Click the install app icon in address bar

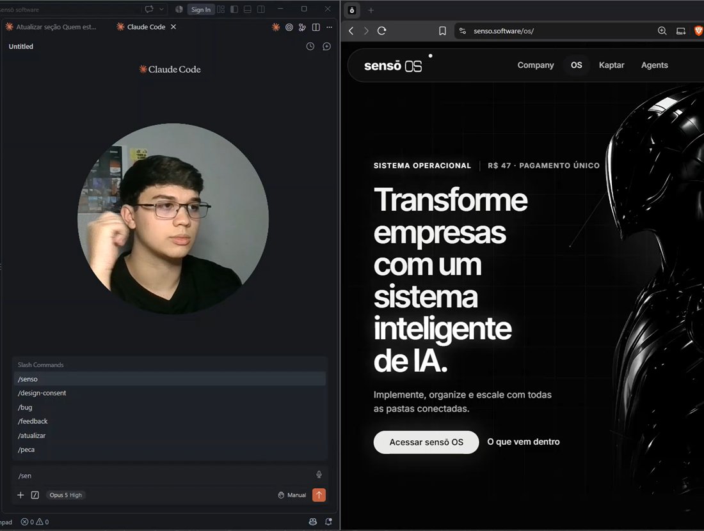[x=681, y=31]
